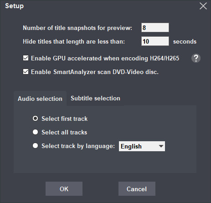The height and width of the screenshot is (203, 211).
Task: Click the Enable GPU accelerated label text
Action: pyautogui.click(x=105, y=59)
